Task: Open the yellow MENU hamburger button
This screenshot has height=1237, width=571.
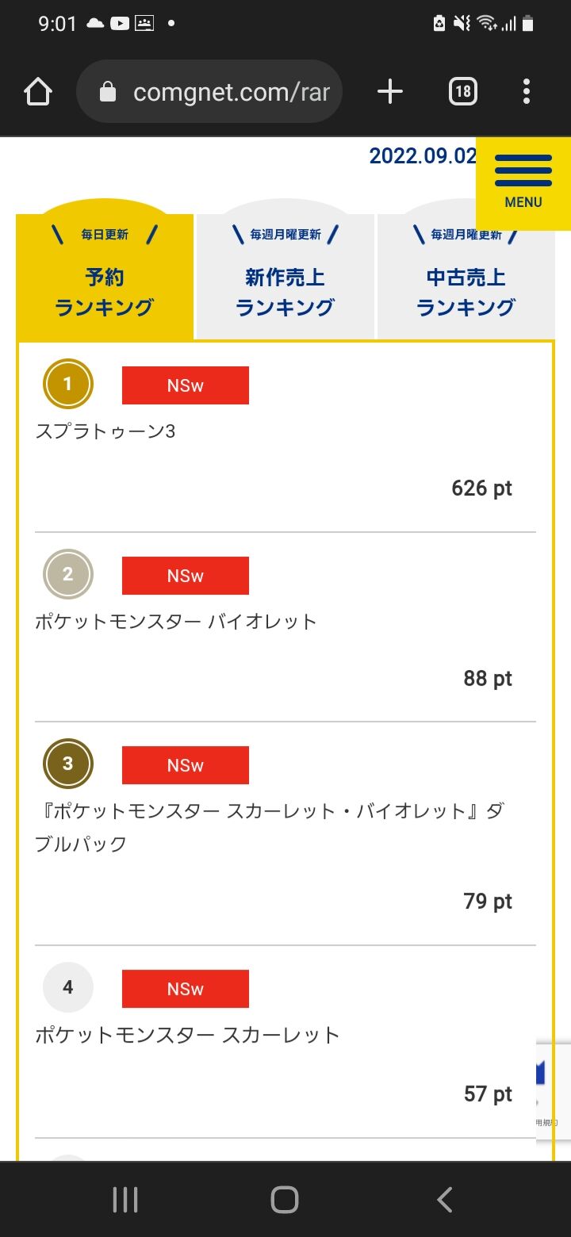Action: [x=523, y=182]
